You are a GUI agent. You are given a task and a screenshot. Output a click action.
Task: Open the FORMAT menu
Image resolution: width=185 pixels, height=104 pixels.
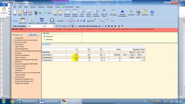(50, 7)
